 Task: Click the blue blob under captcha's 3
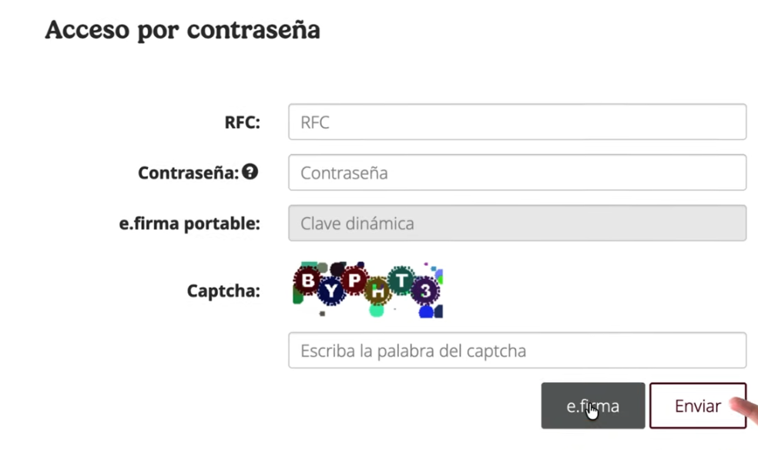[x=425, y=312]
